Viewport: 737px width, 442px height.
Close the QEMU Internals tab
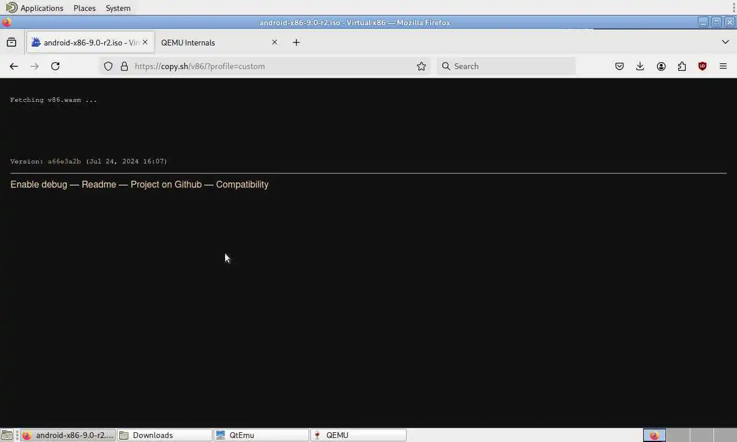[275, 42]
